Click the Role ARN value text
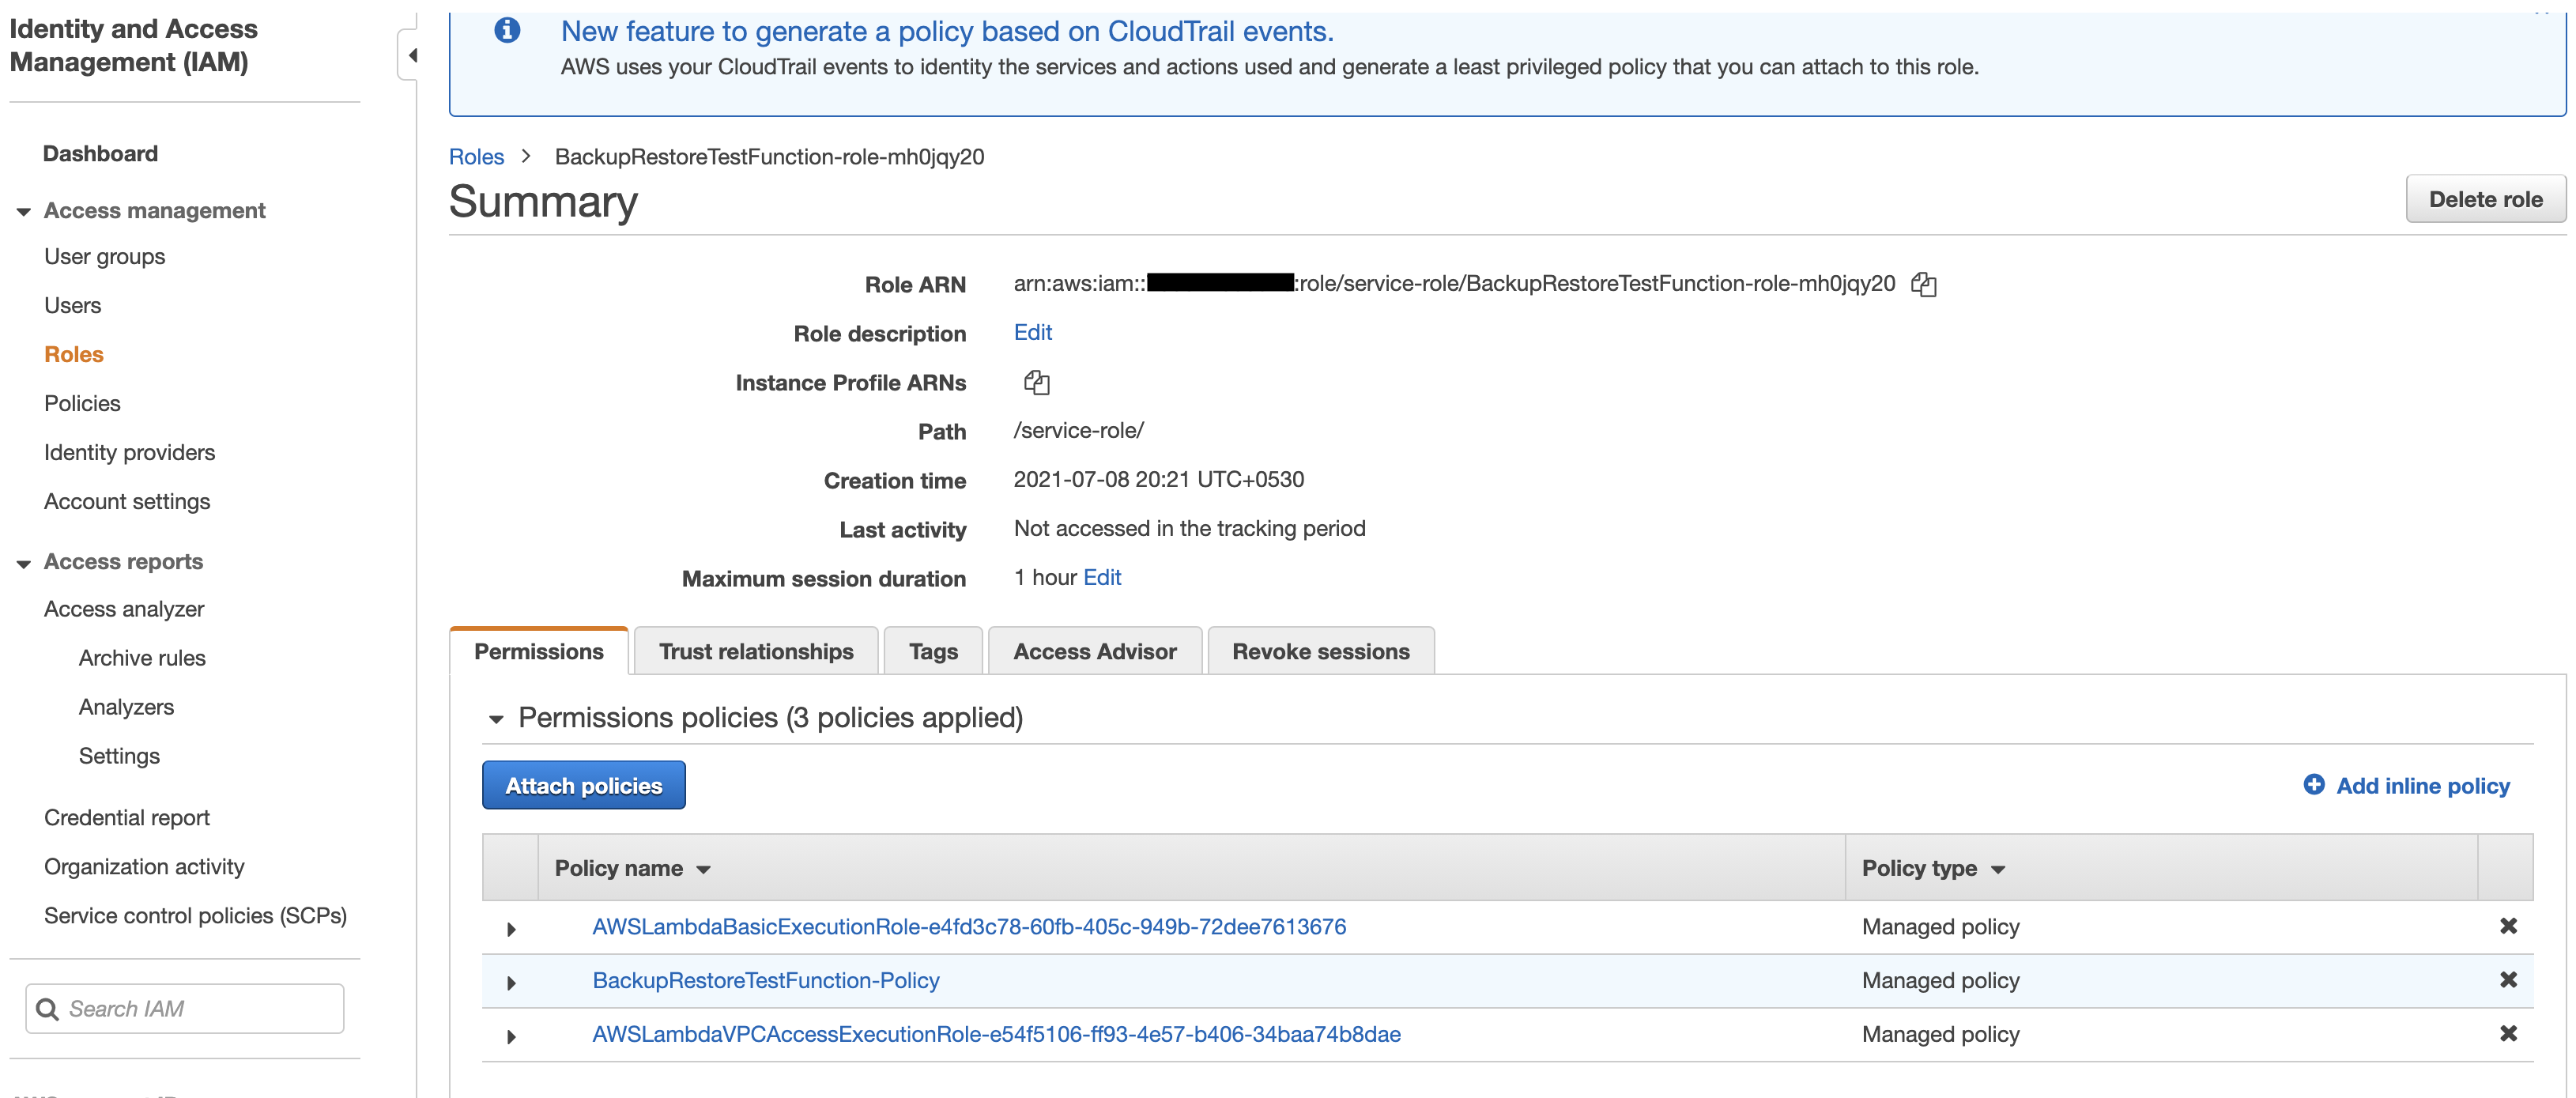Screen dimensions: 2576x1098 pos(1454,283)
